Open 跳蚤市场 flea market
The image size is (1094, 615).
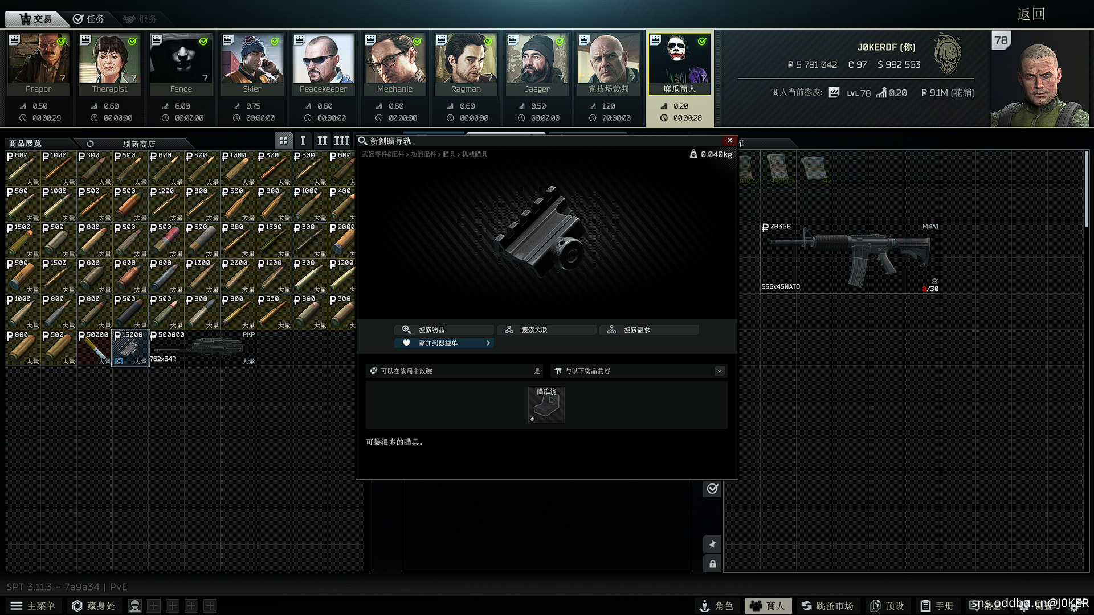pos(827,606)
